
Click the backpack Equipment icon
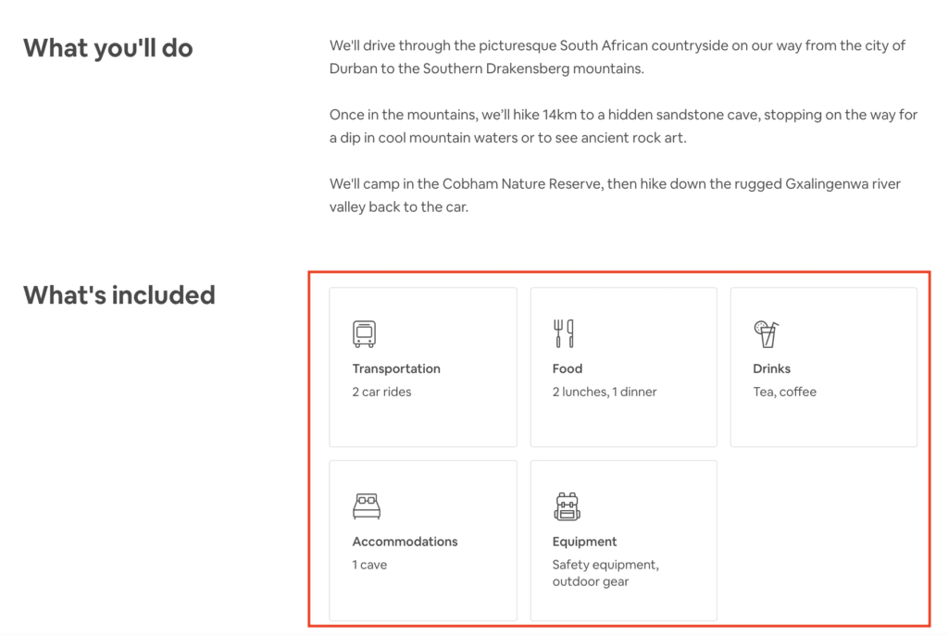(567, 506)
